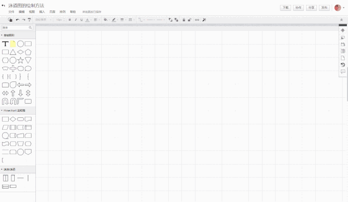Screen dimensions: 348x202
Task: Click the undo arrow in toolbar
Action: (x=17, y=20)
